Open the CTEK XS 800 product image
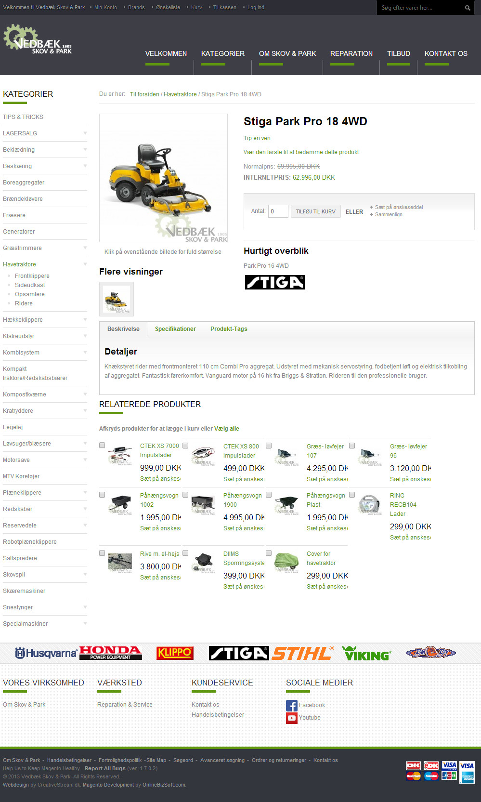The height and width of the screenshot is (802, 481). [203, 455]
